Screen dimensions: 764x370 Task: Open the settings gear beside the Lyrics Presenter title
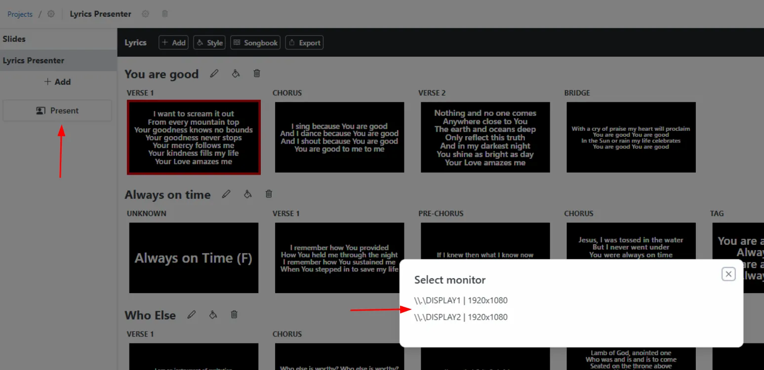pos(145,14)
